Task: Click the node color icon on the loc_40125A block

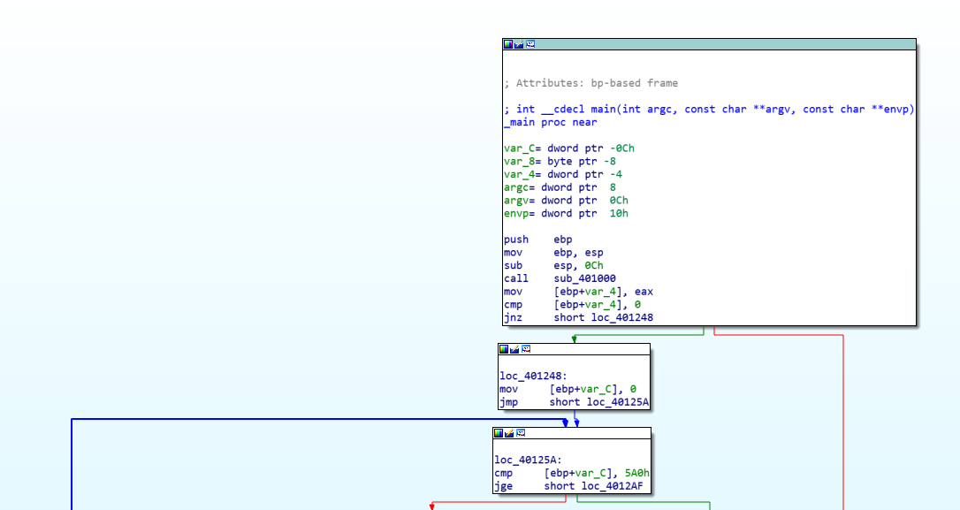Action: 499,433
